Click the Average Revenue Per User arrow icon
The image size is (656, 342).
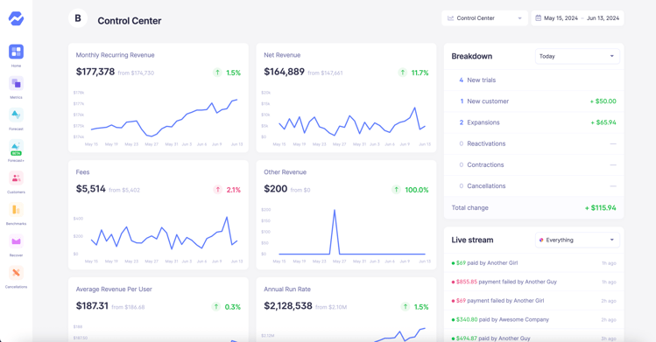tap(215, 306)
